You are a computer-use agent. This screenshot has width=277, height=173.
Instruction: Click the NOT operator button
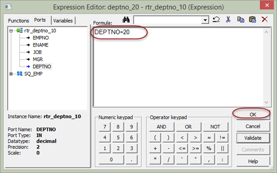pyautogui.click(x=215, y=127)
